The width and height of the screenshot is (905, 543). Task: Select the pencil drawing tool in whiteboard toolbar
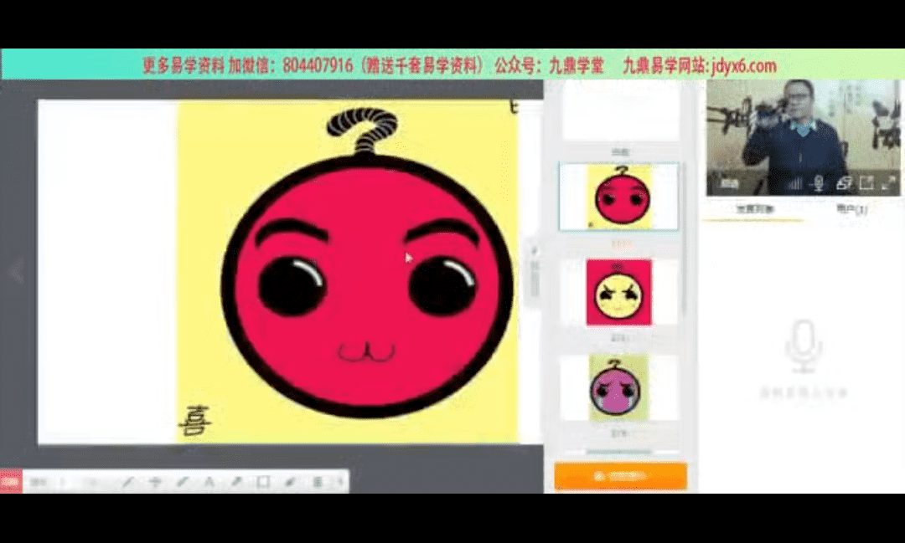pos(127,482)
